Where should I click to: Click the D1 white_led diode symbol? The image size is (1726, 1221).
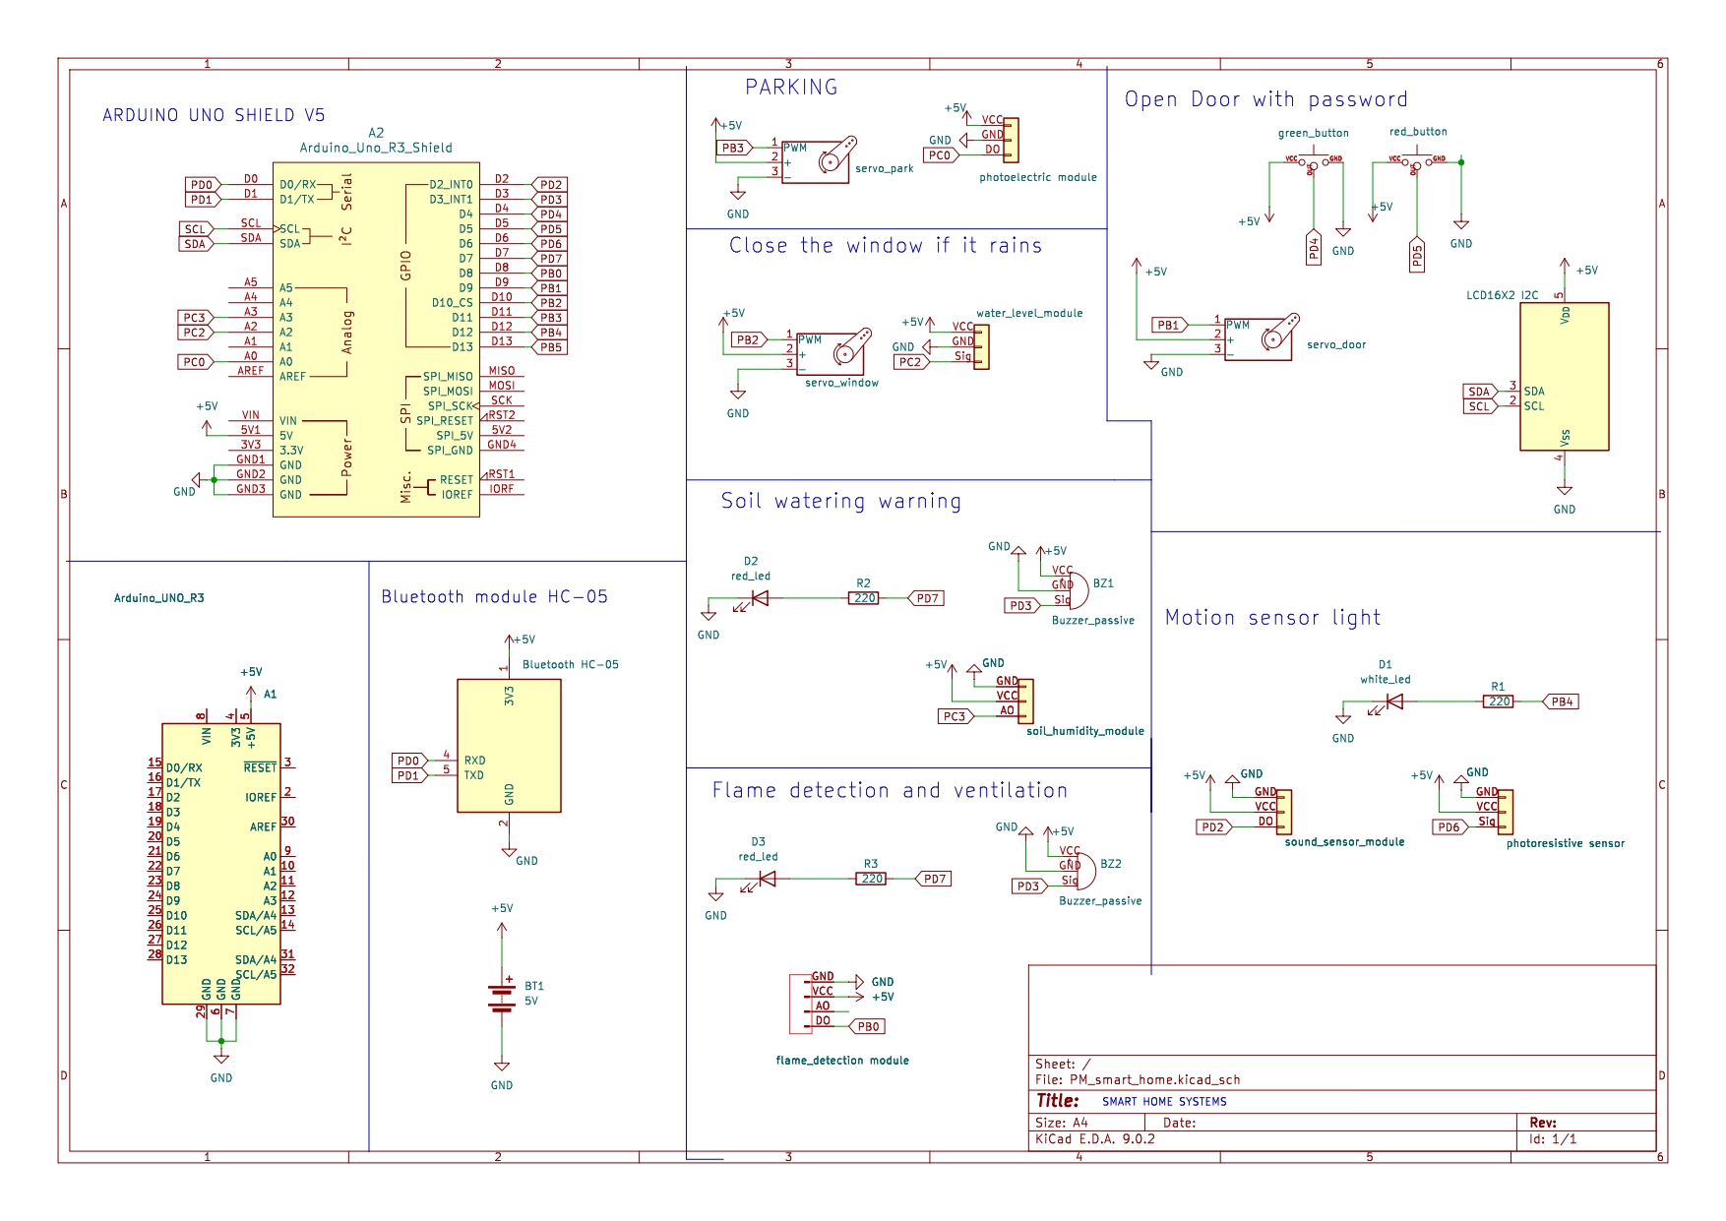[1392, 702]
